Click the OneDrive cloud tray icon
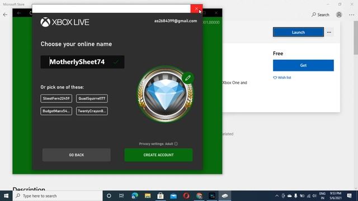This screenshot has width=358, height=201. (x=290, y=196)
